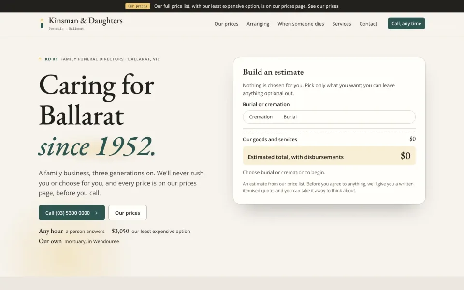Viewport: 464px width, 290px height.
Task: Open the Services nav item
Action: pyautogui.click(x=342, y=24)
